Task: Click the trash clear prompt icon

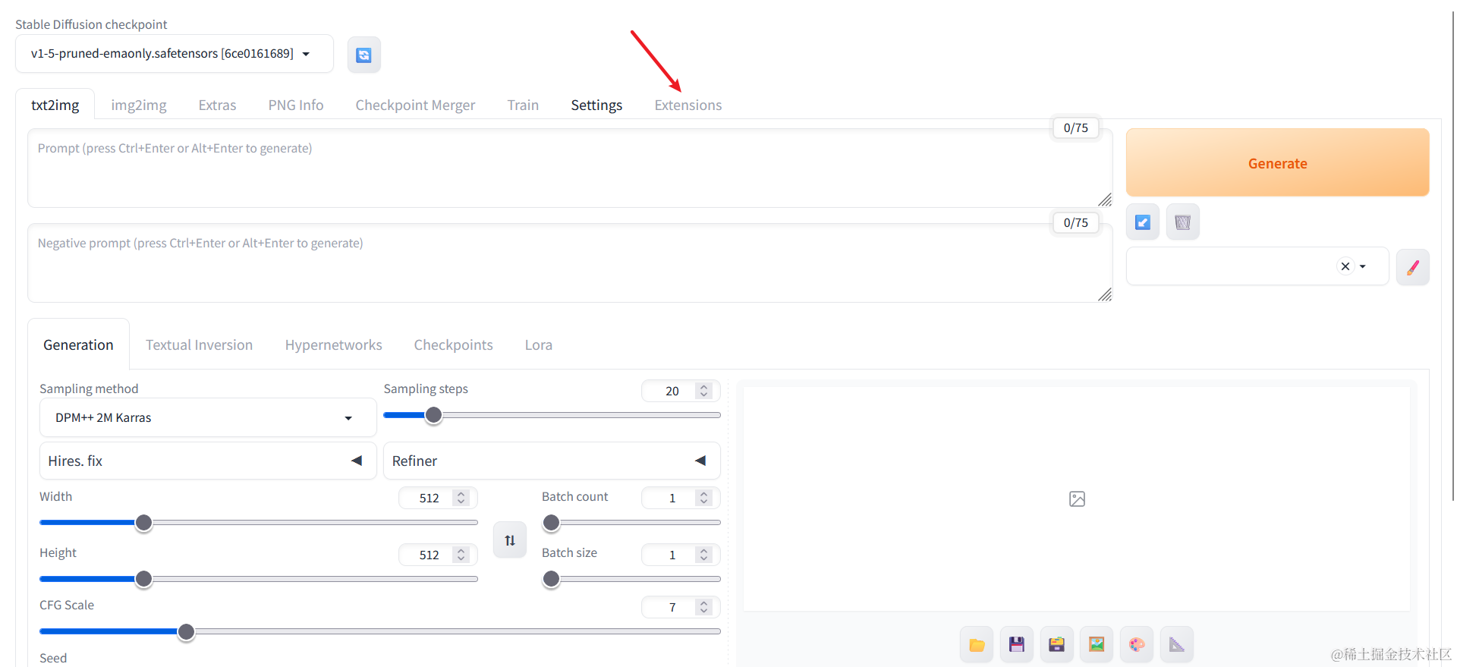Action: [1182, 222]
